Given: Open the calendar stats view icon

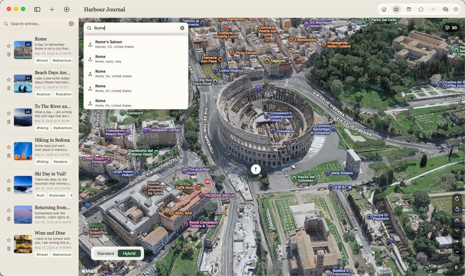Looking at the screenshot, I should [x=409, y=9].
